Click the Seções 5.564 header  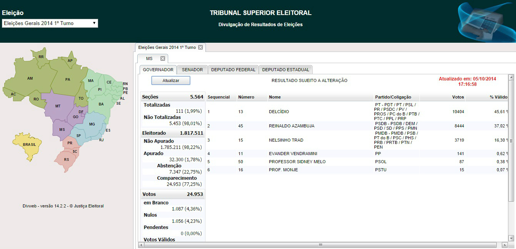(173, 97)
